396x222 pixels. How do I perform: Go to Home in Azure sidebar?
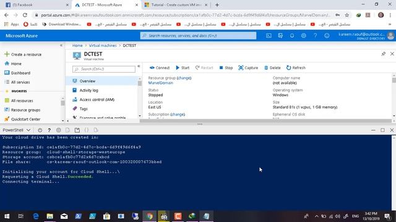pyautogui.click(x=13, y=64)
